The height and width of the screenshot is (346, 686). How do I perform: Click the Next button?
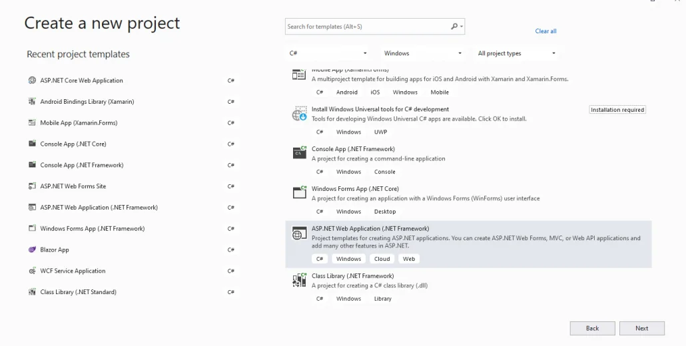pyautogui.click(x=642, y=328)
